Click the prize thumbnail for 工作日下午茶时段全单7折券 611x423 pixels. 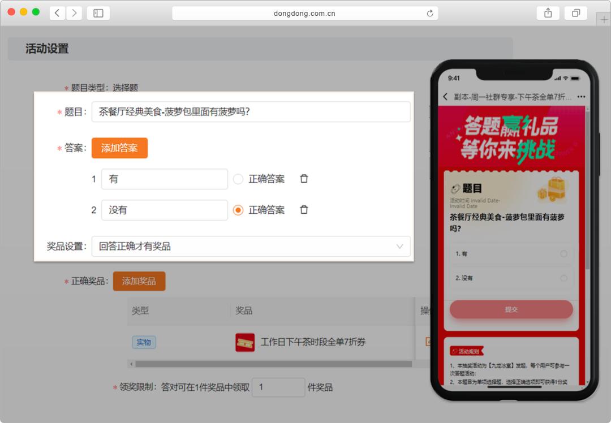coord(245,342)
